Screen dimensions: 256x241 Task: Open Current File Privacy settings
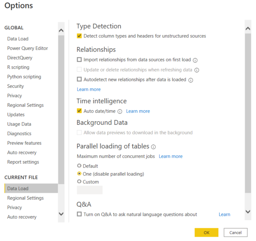coord(15,207)
